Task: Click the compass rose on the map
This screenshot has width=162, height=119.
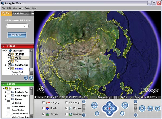Action: 41,89
